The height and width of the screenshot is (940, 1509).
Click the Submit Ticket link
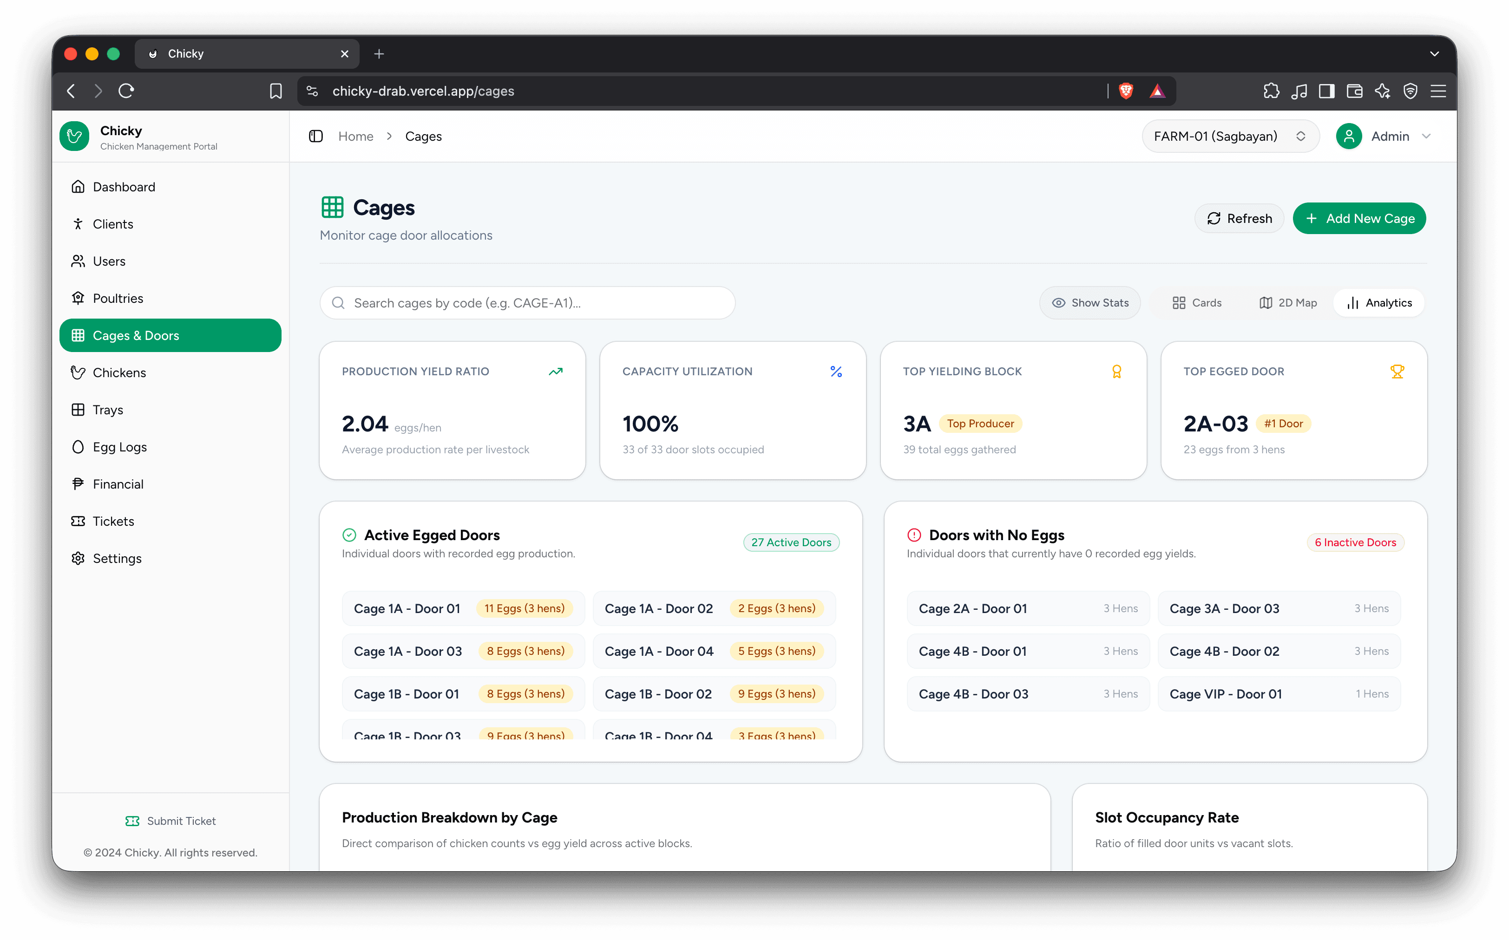171,821
